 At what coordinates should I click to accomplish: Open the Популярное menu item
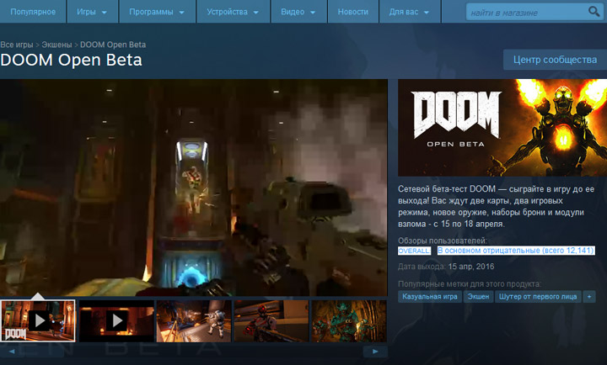click(33, 12)
